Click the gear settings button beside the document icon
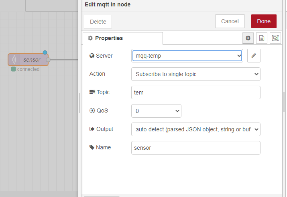The image size is (287, 197). pyautogui.click(x=248, y=38)
